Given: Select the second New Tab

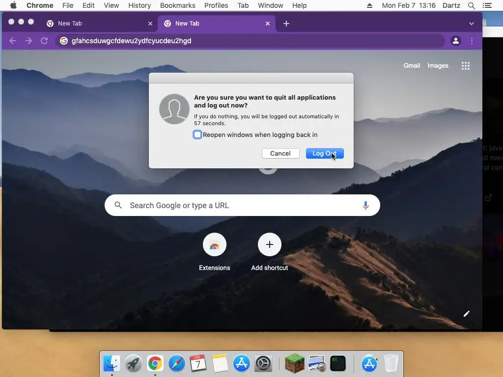Looking at the screenshot, I should (217, 24).
